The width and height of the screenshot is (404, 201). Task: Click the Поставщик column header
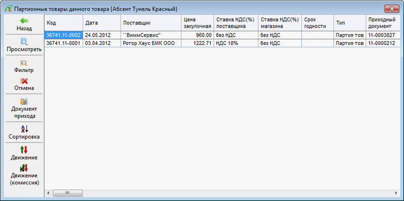point(151,23)
